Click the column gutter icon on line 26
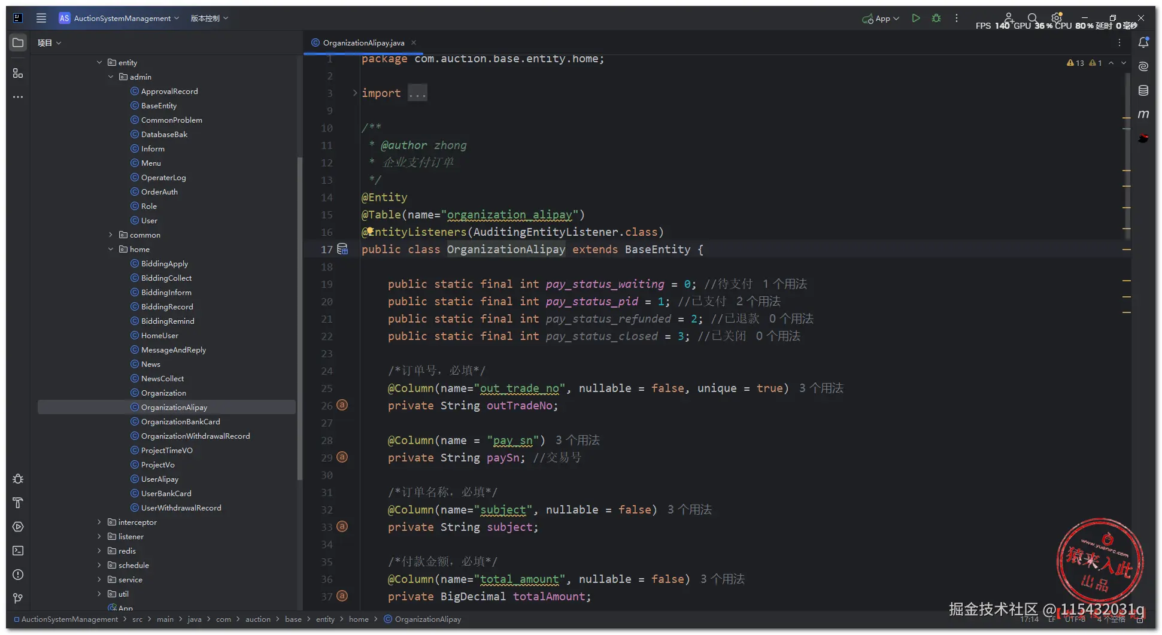Viewport: 1162px width, 635px height. pyautogui.click(x=342, y=405)
